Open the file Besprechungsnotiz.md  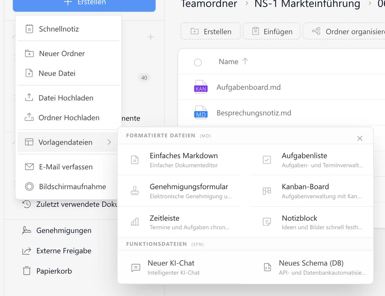click(x=254, y=113)
